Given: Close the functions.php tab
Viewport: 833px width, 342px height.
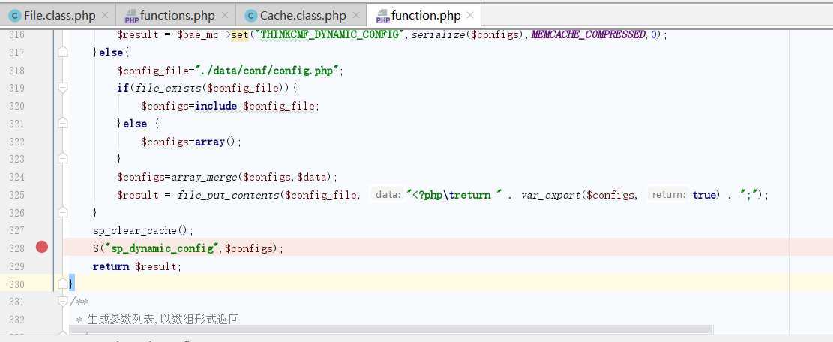Looking at the screenshot, I should coord(225,16).
